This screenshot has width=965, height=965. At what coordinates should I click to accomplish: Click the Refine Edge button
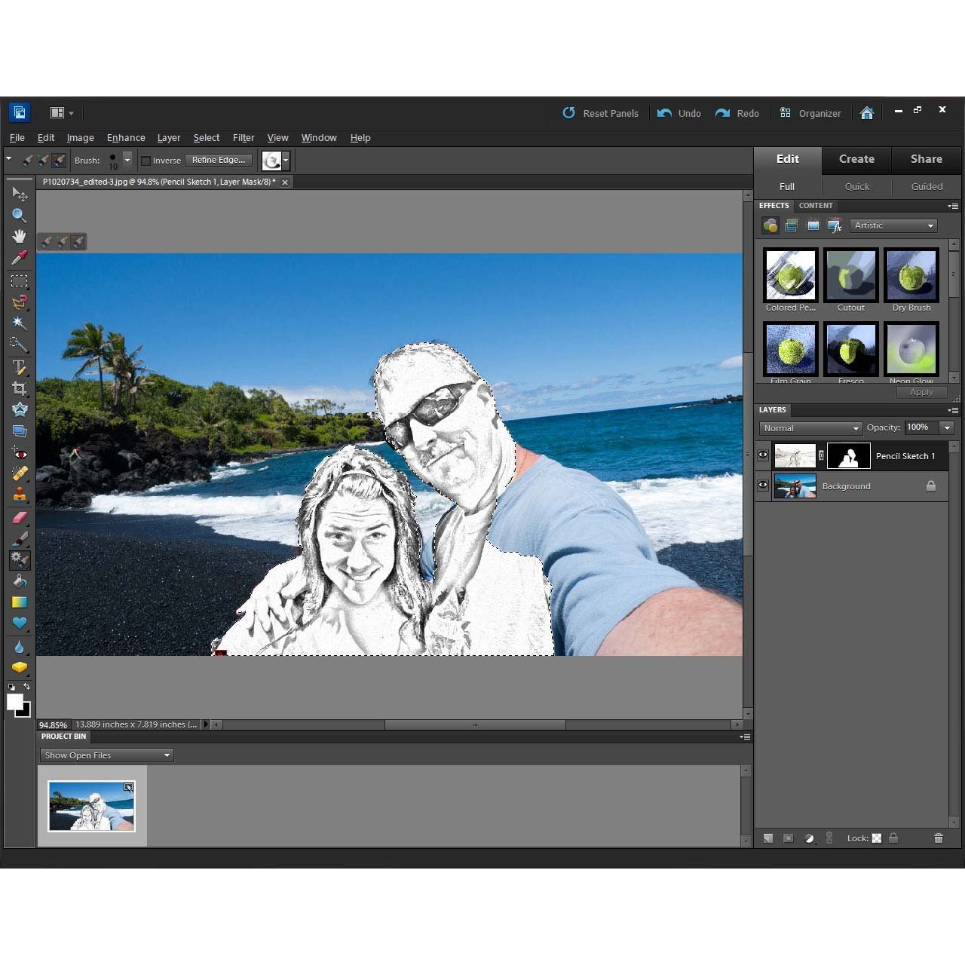tap(219, 160)
